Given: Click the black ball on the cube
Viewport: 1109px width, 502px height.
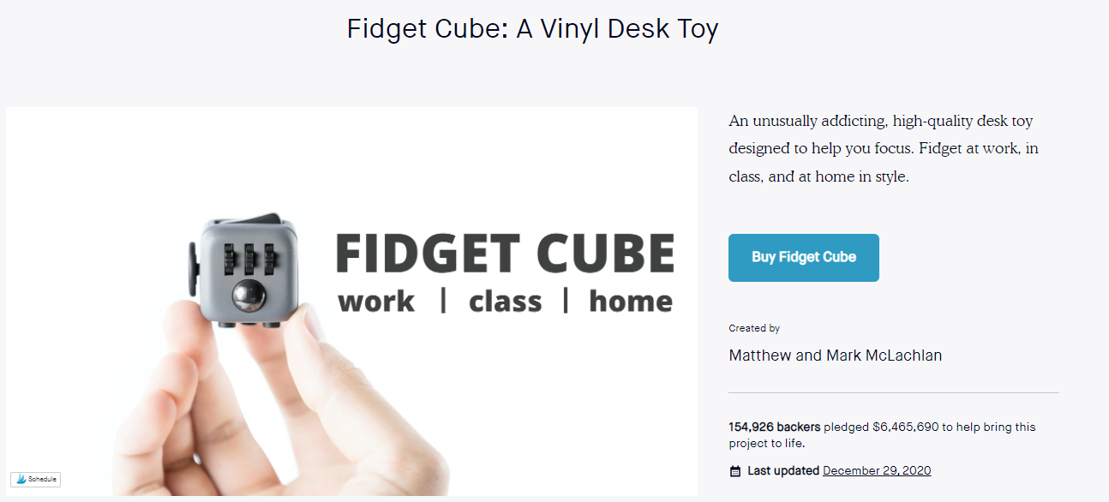Looking at the screenshot, I should 249,294.
